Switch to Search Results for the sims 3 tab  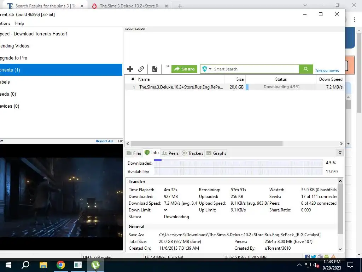(x=45, y=6)
